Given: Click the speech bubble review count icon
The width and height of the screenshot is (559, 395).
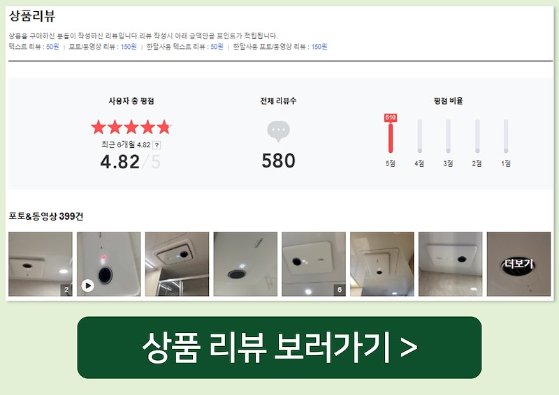Looking at the screenshot, I should pos(278,131).
